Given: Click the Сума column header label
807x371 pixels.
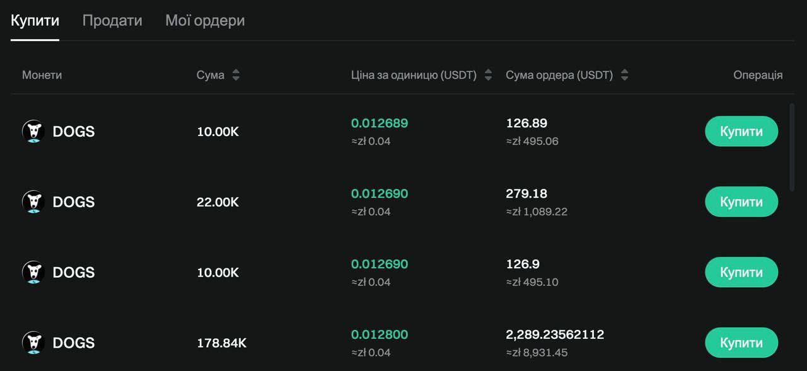Looking at the screenshot, I should 210,75.
